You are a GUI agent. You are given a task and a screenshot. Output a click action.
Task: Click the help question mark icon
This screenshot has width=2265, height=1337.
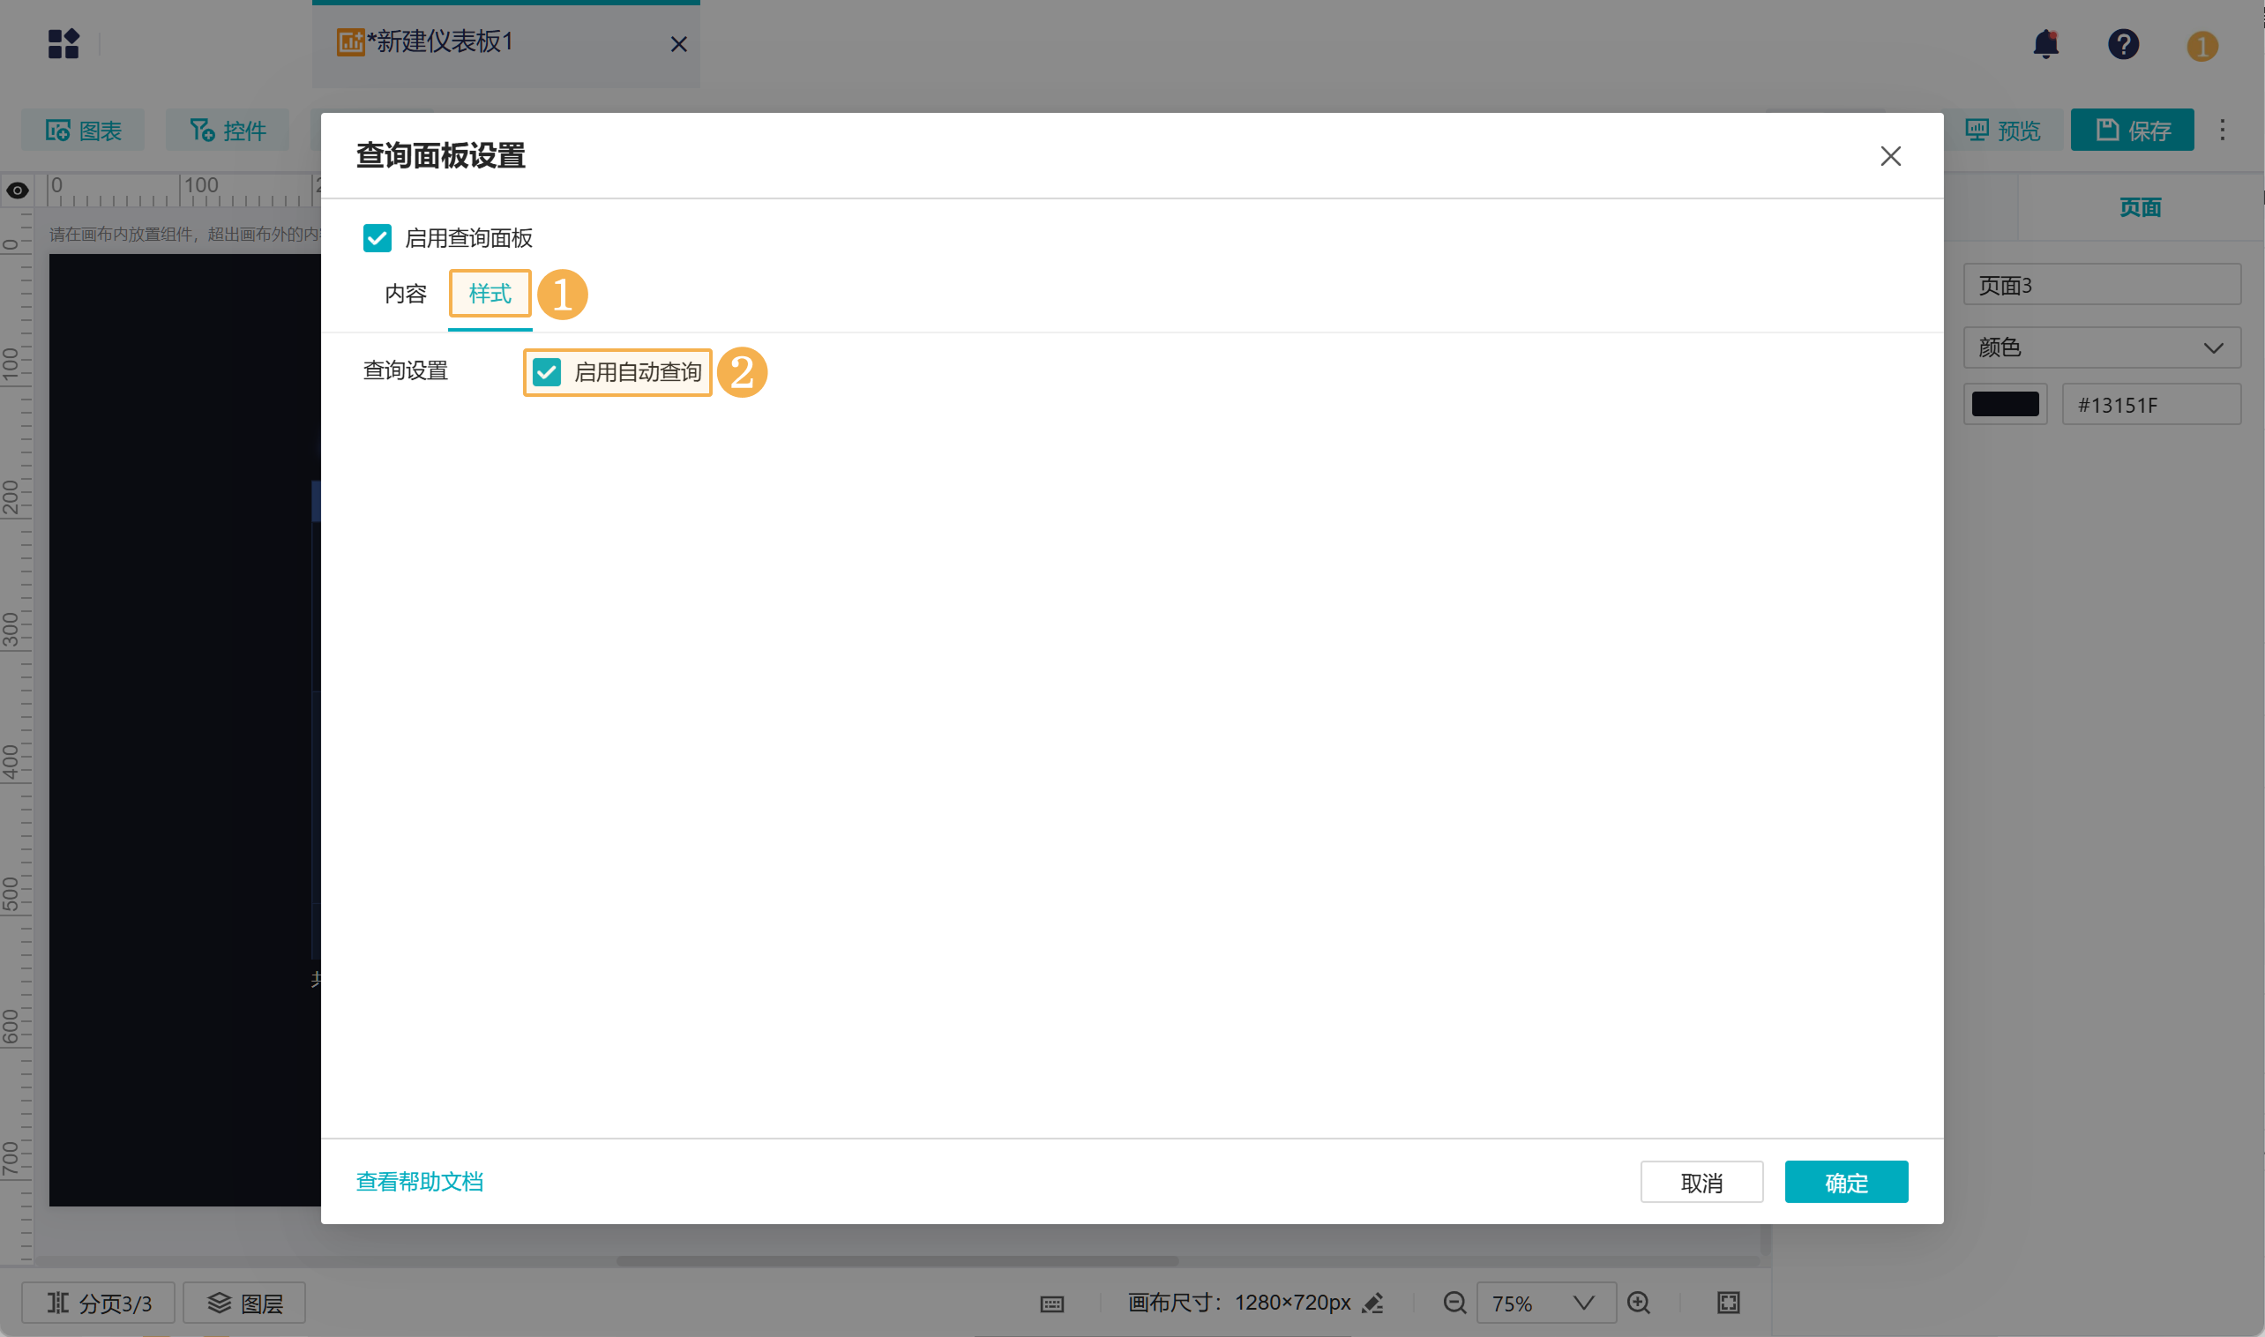2123,43
